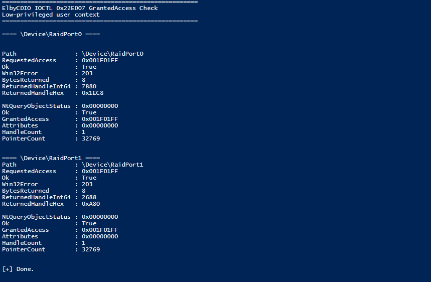The height and width of the screenshot is (282, 431).
Task: Click the ReturnedHandleInt64 value 2688
Action: [89, 197]
